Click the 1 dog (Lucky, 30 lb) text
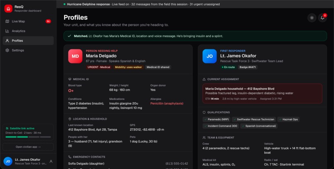 tap(143, 141)
